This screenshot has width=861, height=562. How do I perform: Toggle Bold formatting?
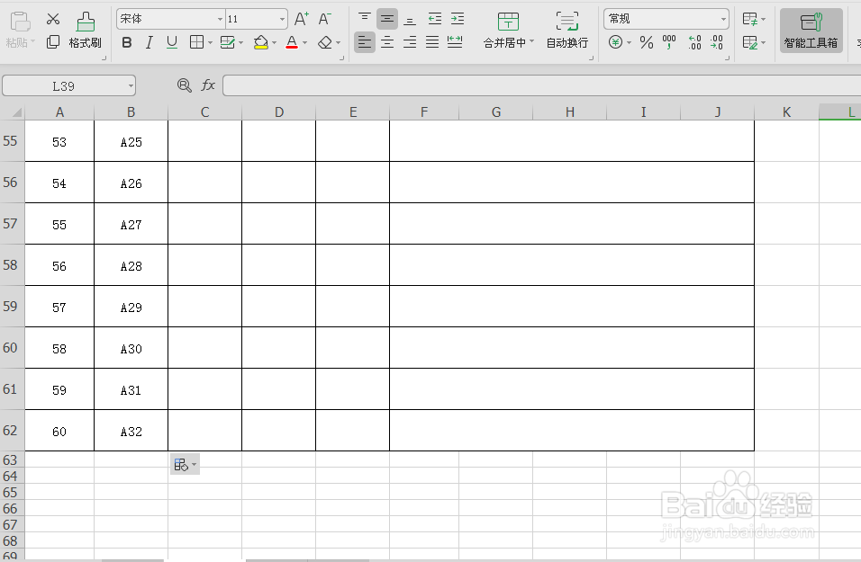click(x=127, y=42)
